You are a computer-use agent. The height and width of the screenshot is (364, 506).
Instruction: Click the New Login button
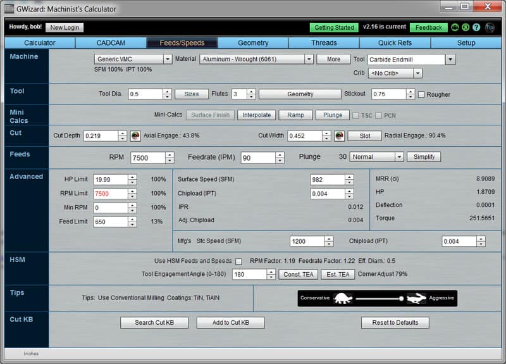click(65, 27)
